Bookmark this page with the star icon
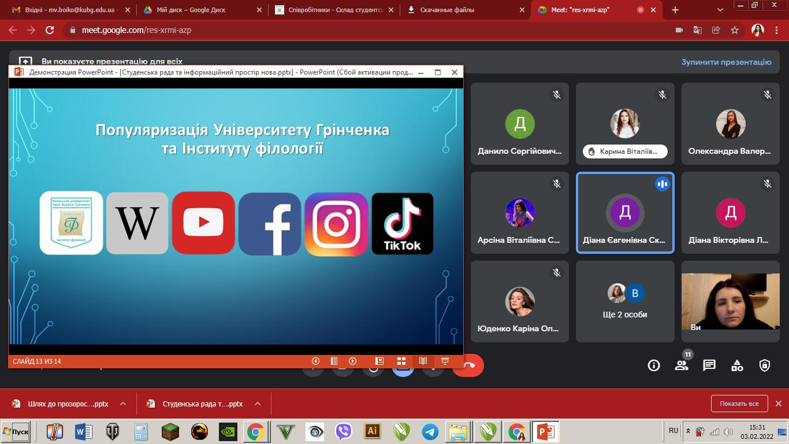789x444 pixels. [x=735, y=30]
